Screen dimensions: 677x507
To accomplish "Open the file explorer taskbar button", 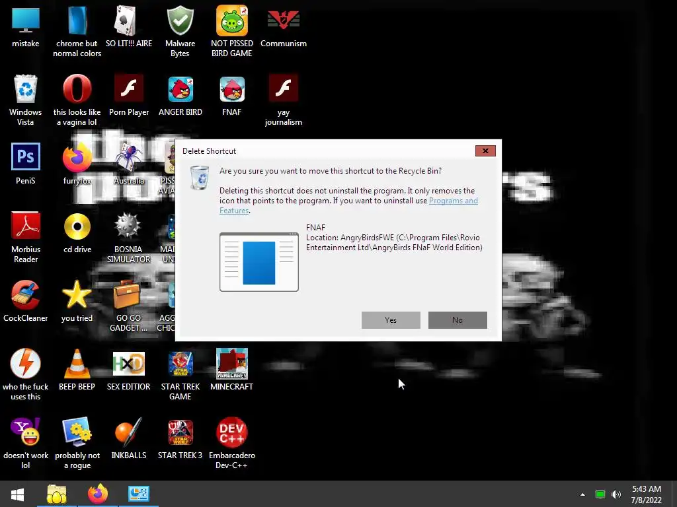I will click(x=57, y=494).
